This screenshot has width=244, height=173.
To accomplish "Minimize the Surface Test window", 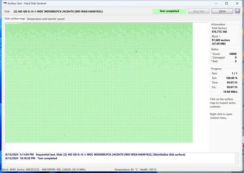I will (x=216, y=3).
